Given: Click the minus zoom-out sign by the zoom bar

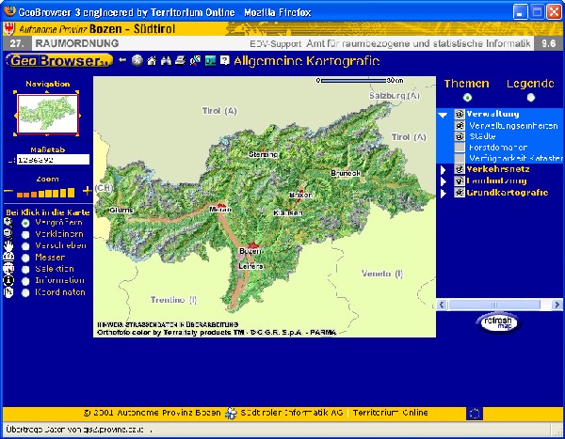Looking at the screenshot, I should (8, 191).
